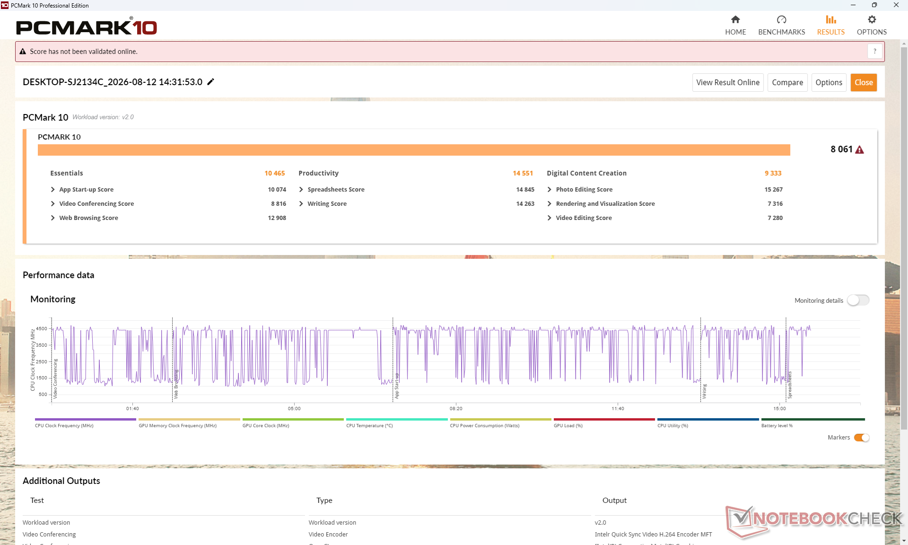Open the Home navigation icon
908x545 pixels.
(x=735, y=19)
